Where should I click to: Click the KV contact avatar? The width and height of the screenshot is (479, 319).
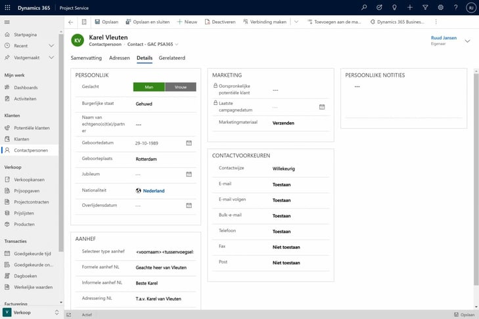(x=78, y=40)
